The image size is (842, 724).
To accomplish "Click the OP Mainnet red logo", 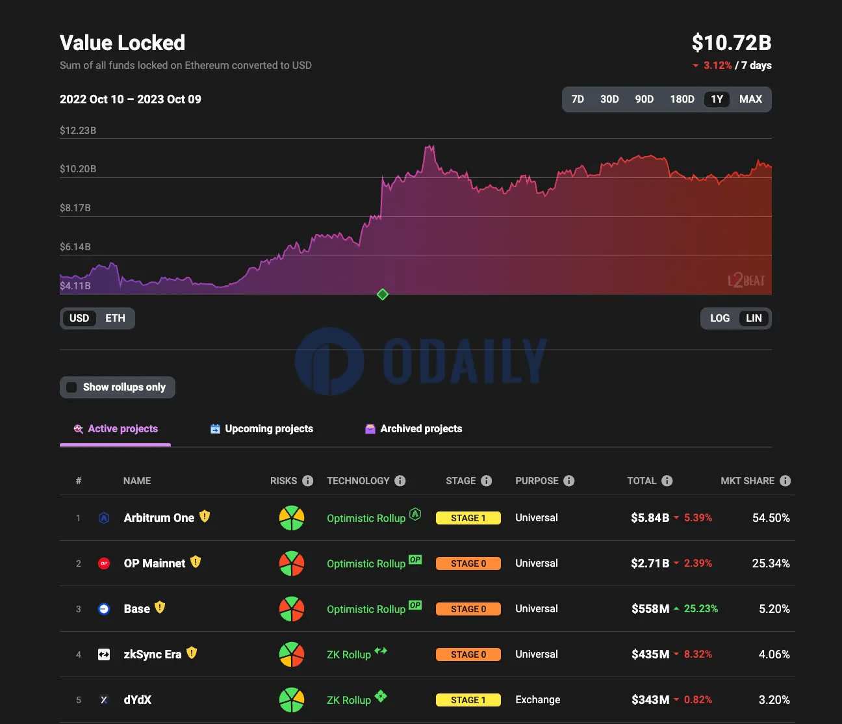I will point(104,563).
